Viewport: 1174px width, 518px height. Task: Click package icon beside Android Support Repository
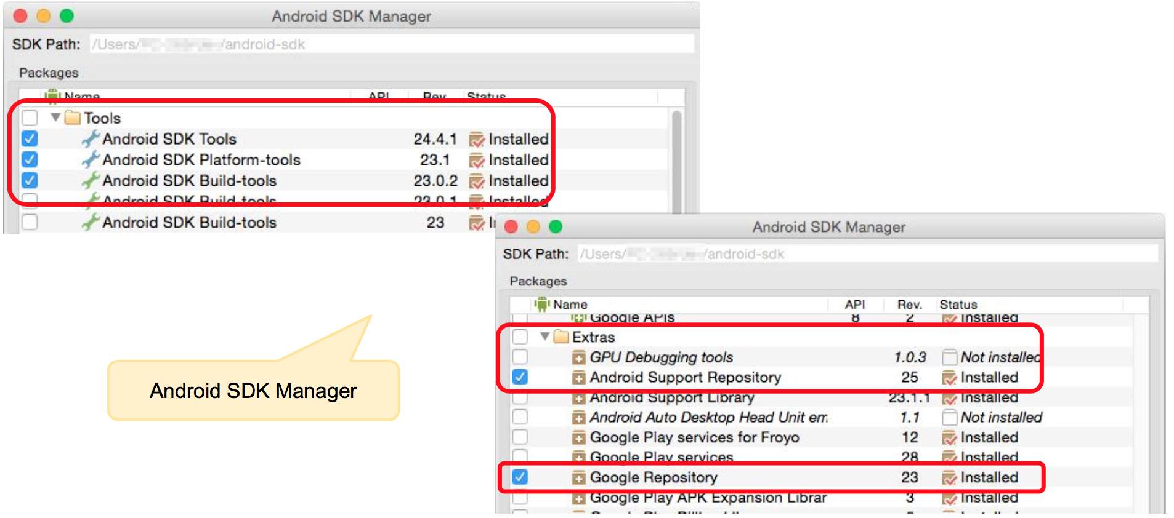point(578,378)
